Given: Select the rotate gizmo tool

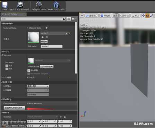Looking at the screenshot, I should pyautogui.click(x=147, y=16).
